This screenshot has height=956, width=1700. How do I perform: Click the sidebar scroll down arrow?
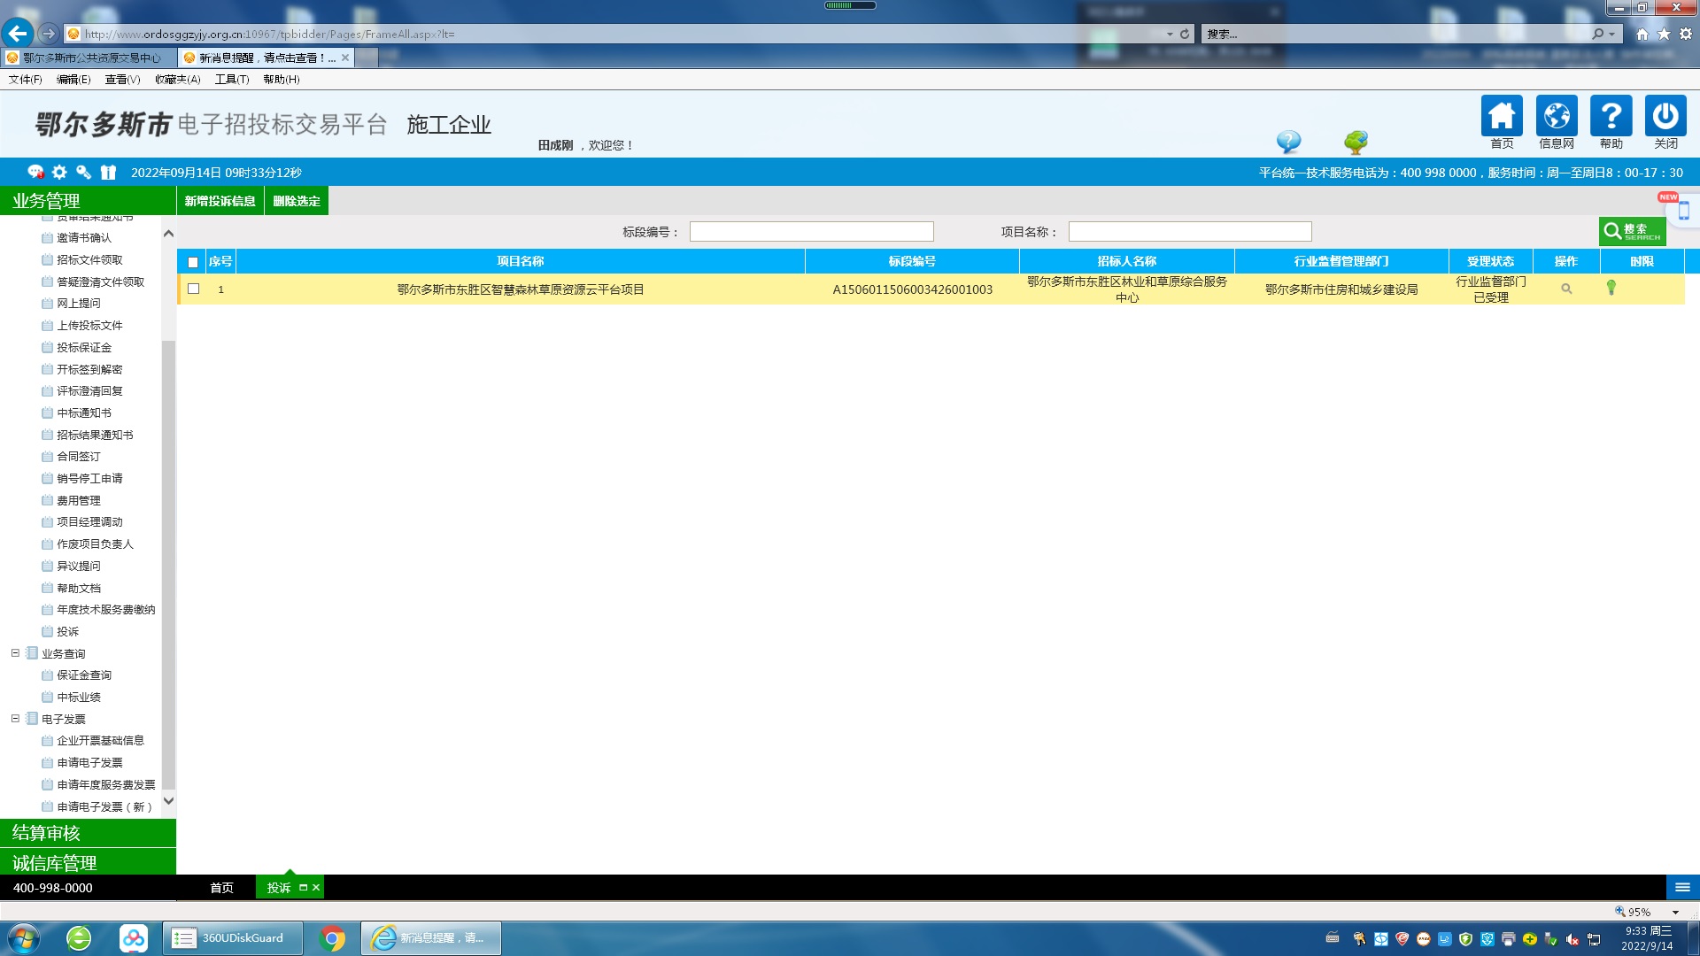(168, 801)
